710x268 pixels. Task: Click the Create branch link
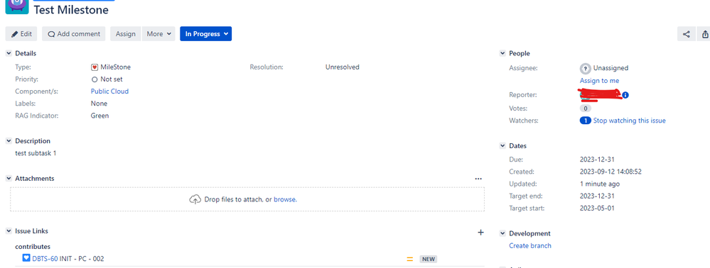(x=530, y=246)
